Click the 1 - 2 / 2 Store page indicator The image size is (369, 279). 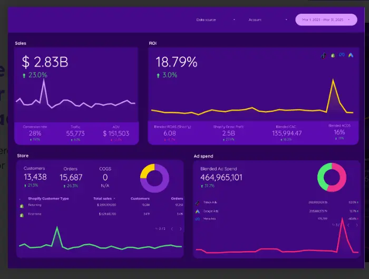160,229
